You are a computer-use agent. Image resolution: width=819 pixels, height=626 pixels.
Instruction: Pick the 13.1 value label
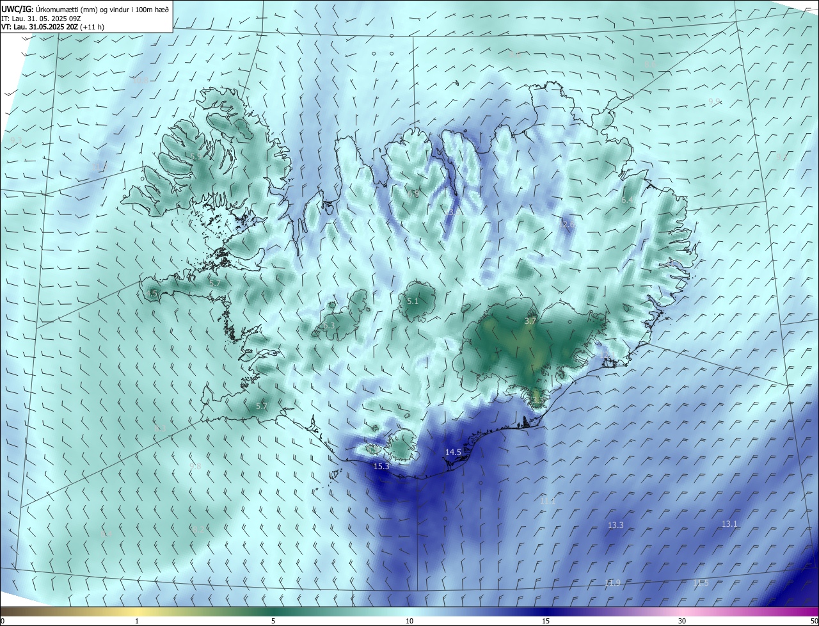point(729,524)
